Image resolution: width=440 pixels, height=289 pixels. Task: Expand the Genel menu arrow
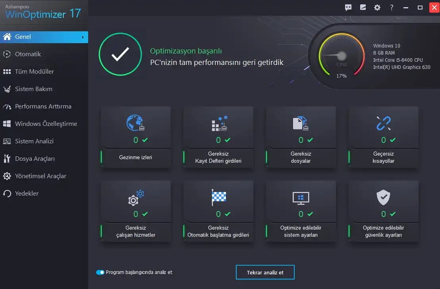83,37
